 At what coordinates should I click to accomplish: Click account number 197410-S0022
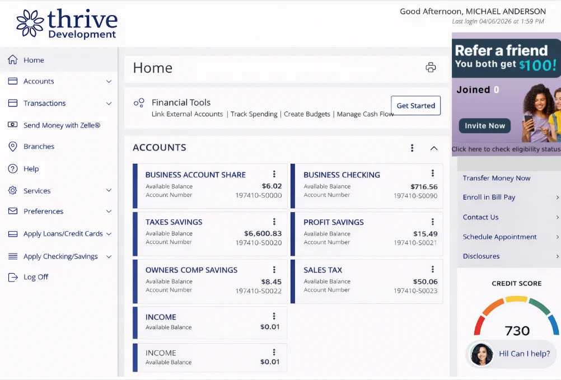click(258, 291)
